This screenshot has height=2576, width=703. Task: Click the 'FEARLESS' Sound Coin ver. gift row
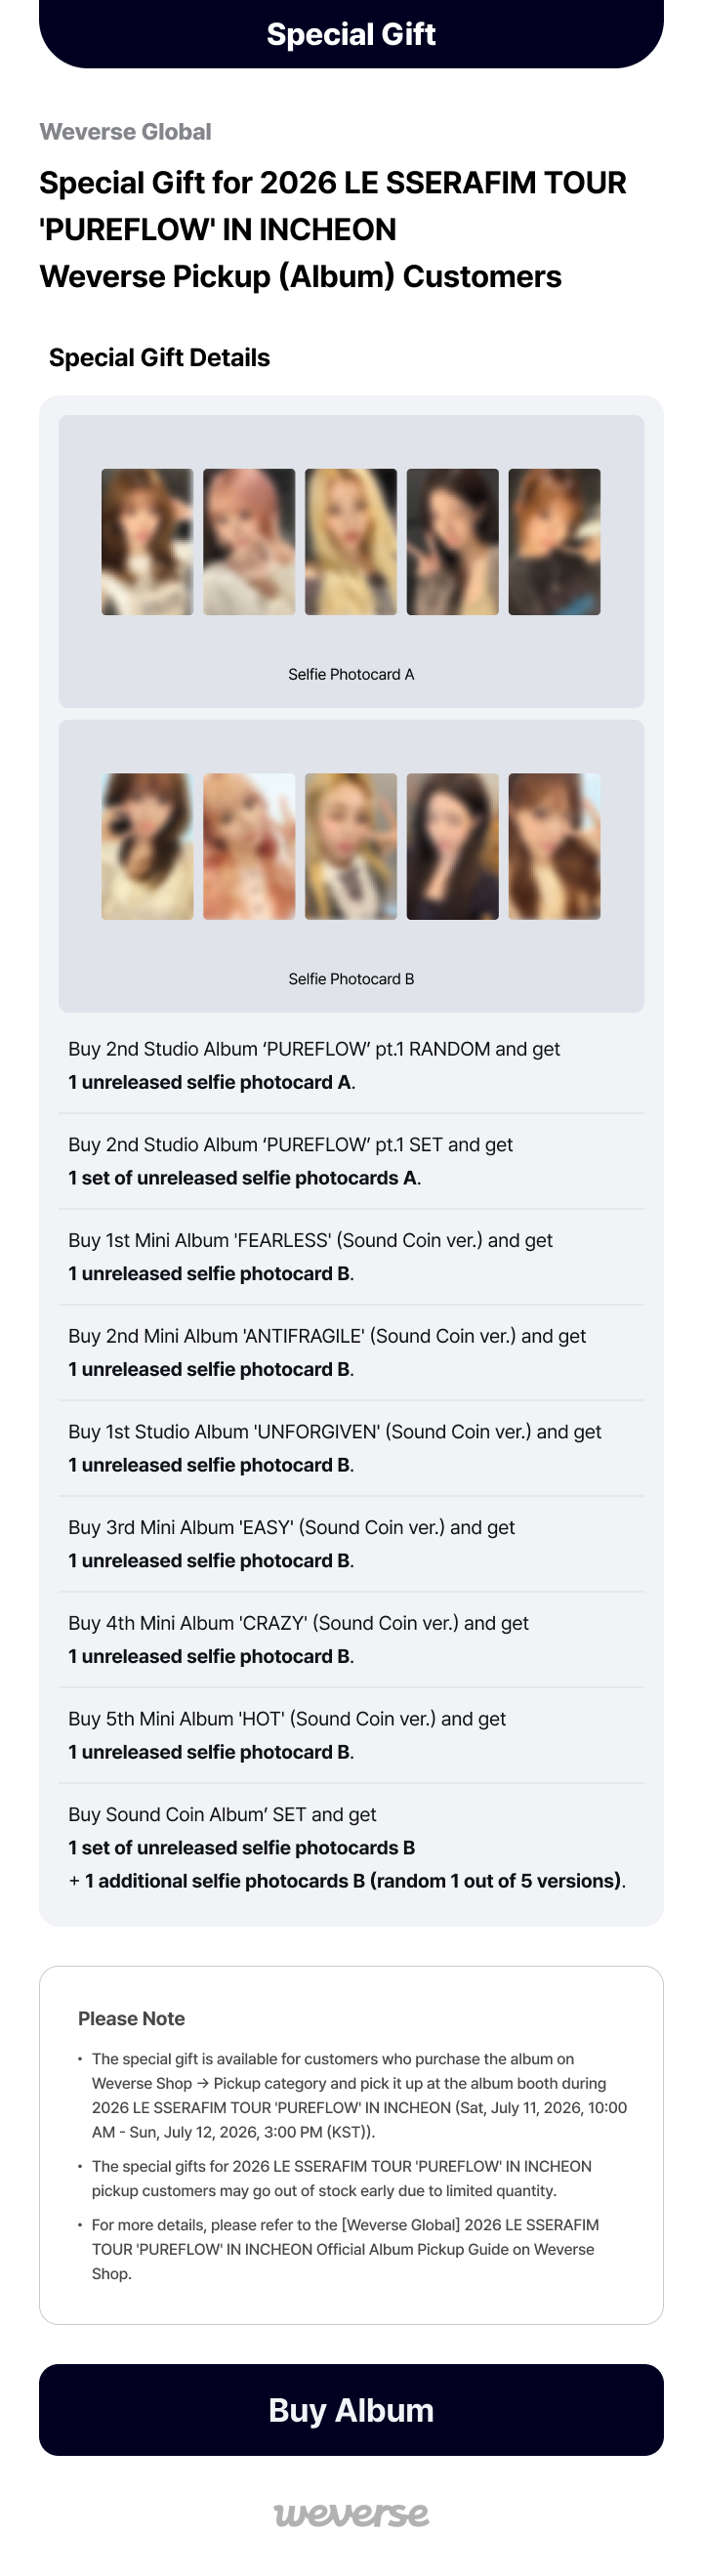tap(351, 1256)
